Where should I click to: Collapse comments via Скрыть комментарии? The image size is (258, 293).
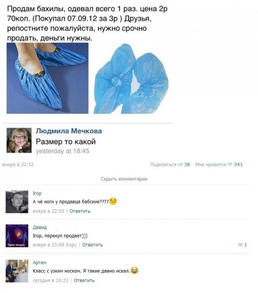click(124, 179)
